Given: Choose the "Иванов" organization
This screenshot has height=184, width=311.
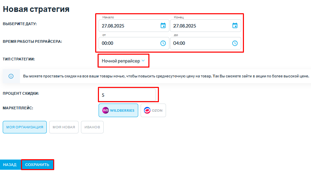Looking at the screenshot, I should 92,127.
